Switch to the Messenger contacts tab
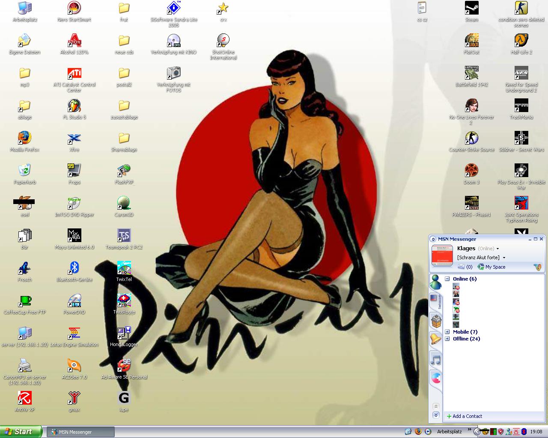The image size is (548, 438). coord(435,283)
